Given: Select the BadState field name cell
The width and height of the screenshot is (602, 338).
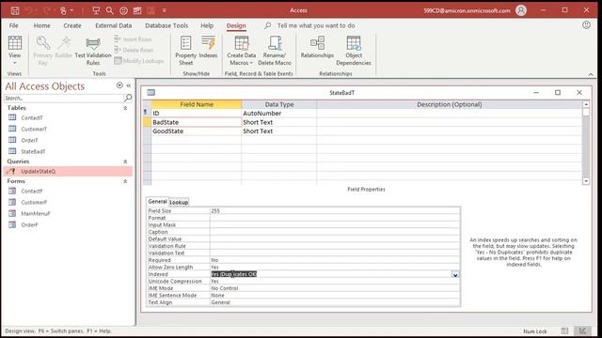Looking at the screenshot, I should point(197,122).
